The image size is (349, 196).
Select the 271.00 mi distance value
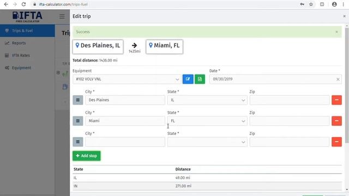[183, 186]
